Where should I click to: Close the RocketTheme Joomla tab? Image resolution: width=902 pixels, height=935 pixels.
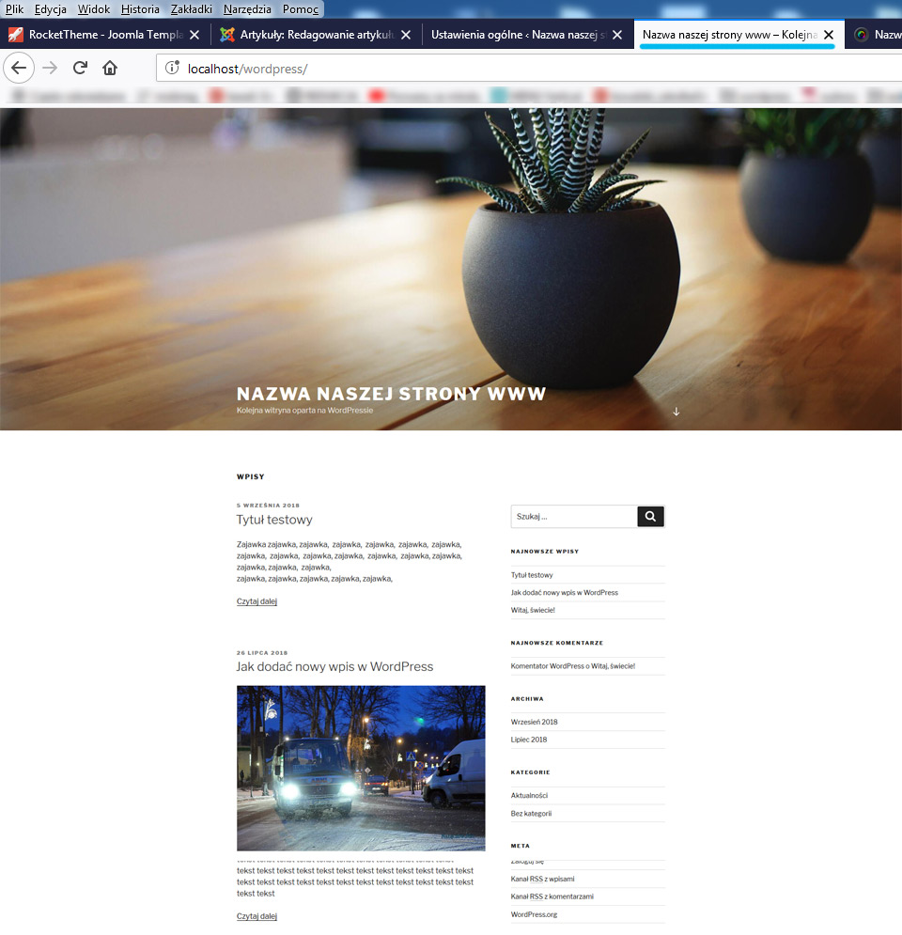point(194,35)
